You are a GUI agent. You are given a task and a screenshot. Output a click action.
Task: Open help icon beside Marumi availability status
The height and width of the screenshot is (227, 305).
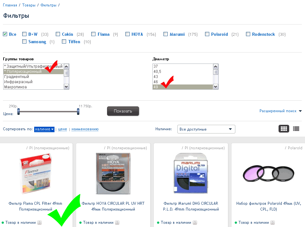tap(195, 222)
